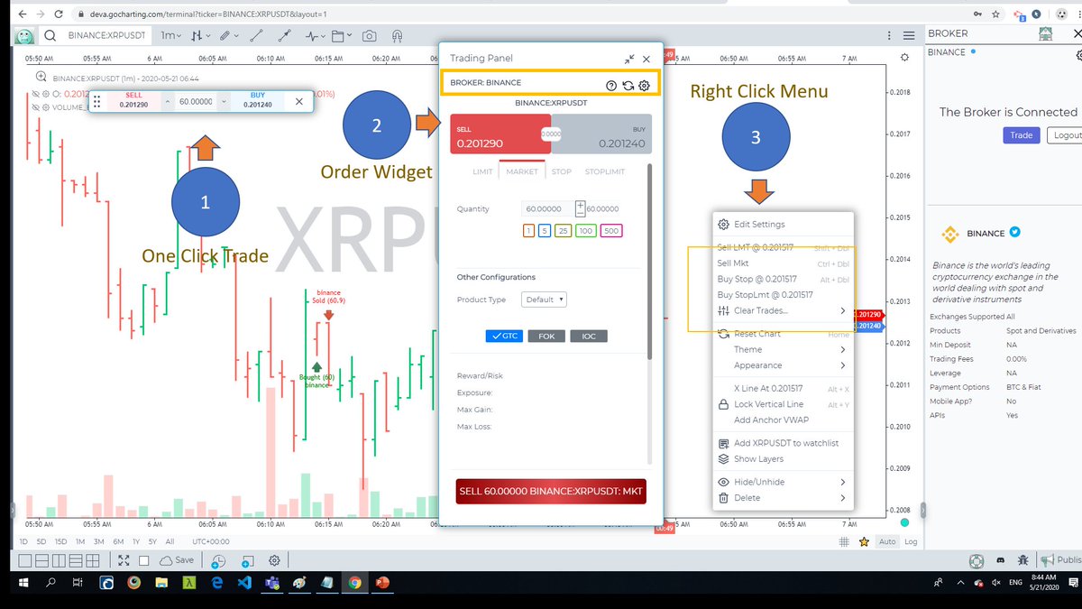Click the help icon next to BROKER: BINANCE
Viewport: 1082px width, 609px height.
(611, 86)
